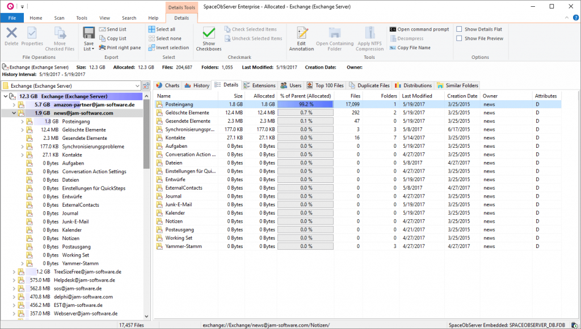Collapse news@jam-software.com tree node

pyautogui.click(x=14, y=113)
